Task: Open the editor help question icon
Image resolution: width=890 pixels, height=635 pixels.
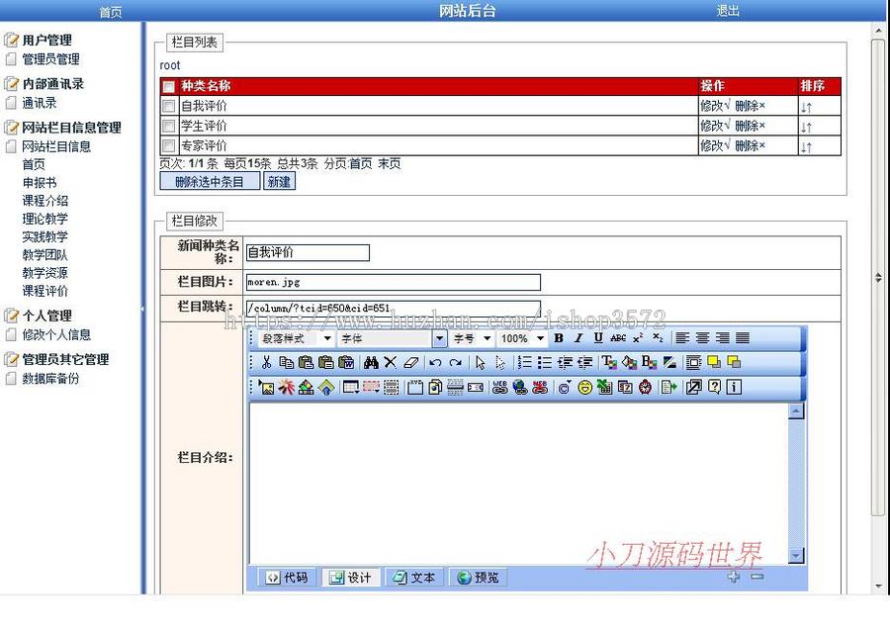Action: (714, 388)
